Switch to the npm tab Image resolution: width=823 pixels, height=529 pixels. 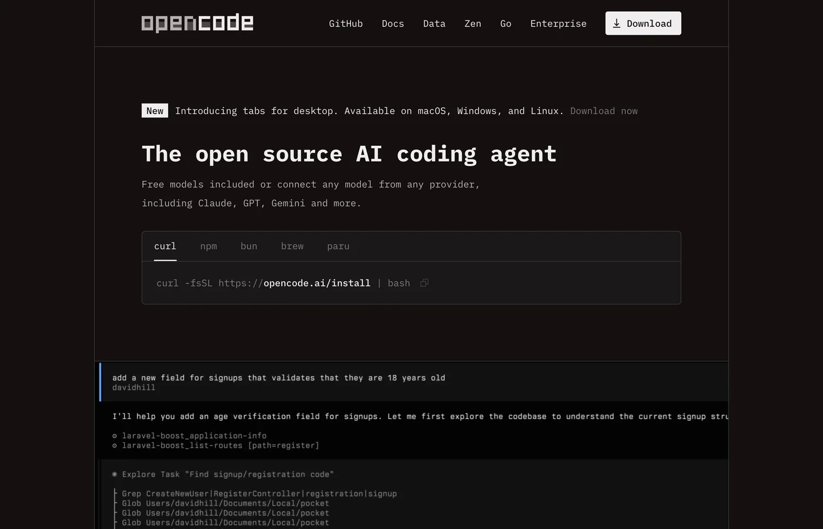(x=209, y=246)
